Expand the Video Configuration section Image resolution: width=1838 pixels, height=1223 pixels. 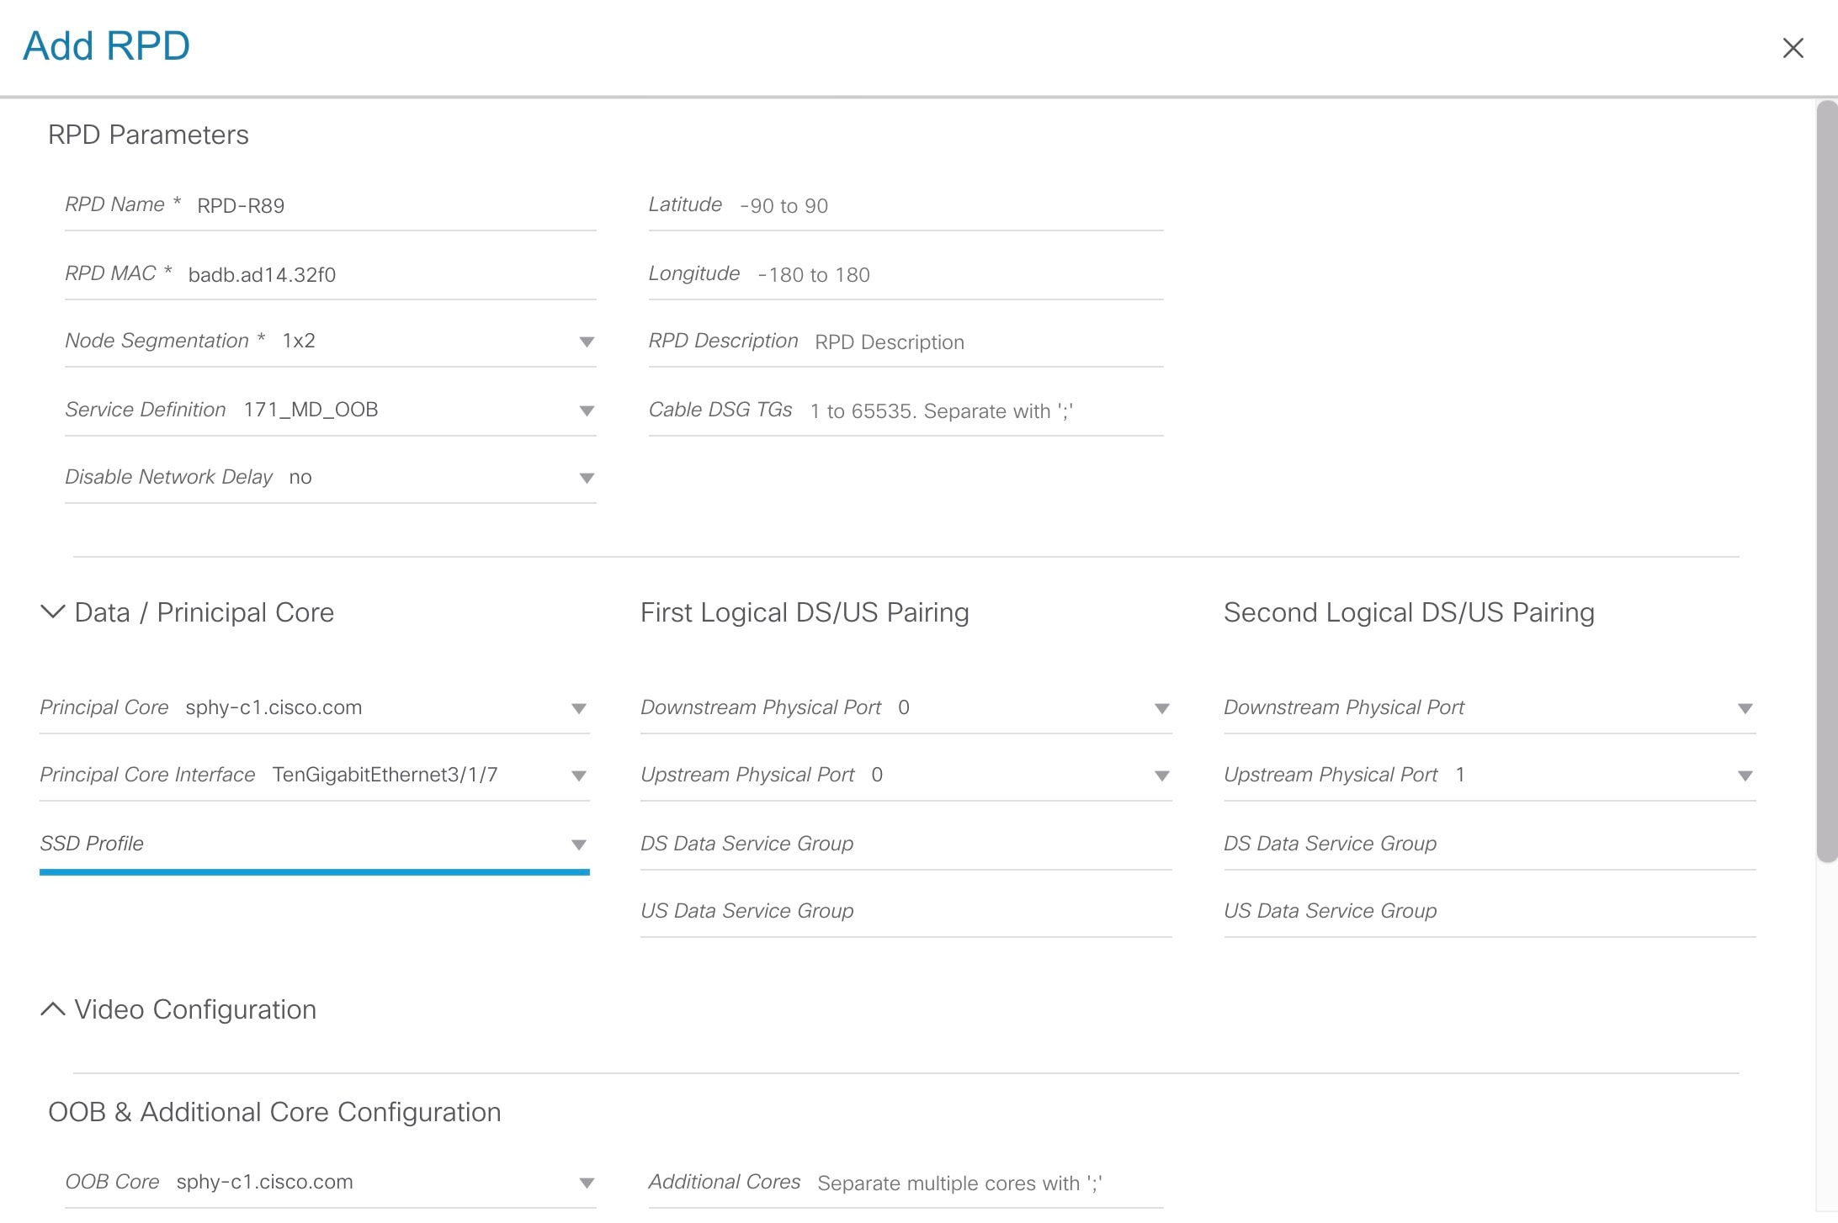[x=52, y=1009]
